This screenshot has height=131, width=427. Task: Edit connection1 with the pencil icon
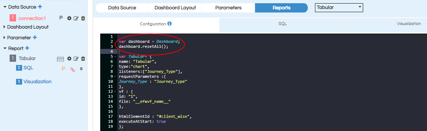pyautogui.click(x=76, y=18)
